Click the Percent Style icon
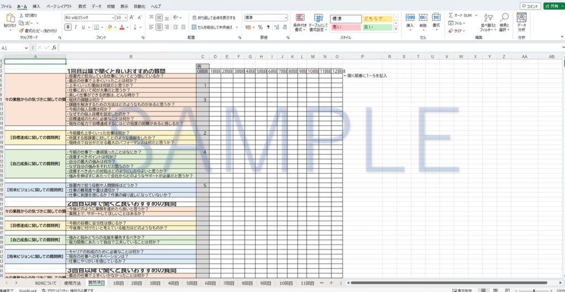Image resolution: width=565 pixels, height=292 pixels. point(260,27)
